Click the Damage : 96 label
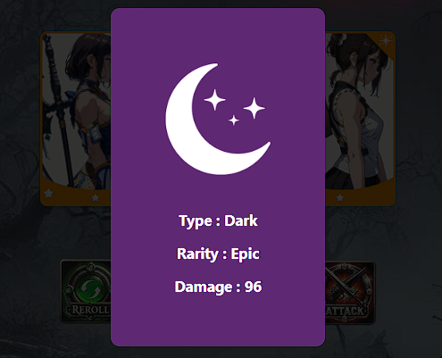This screenshot has height=358, width=442. tap(218, 287)
